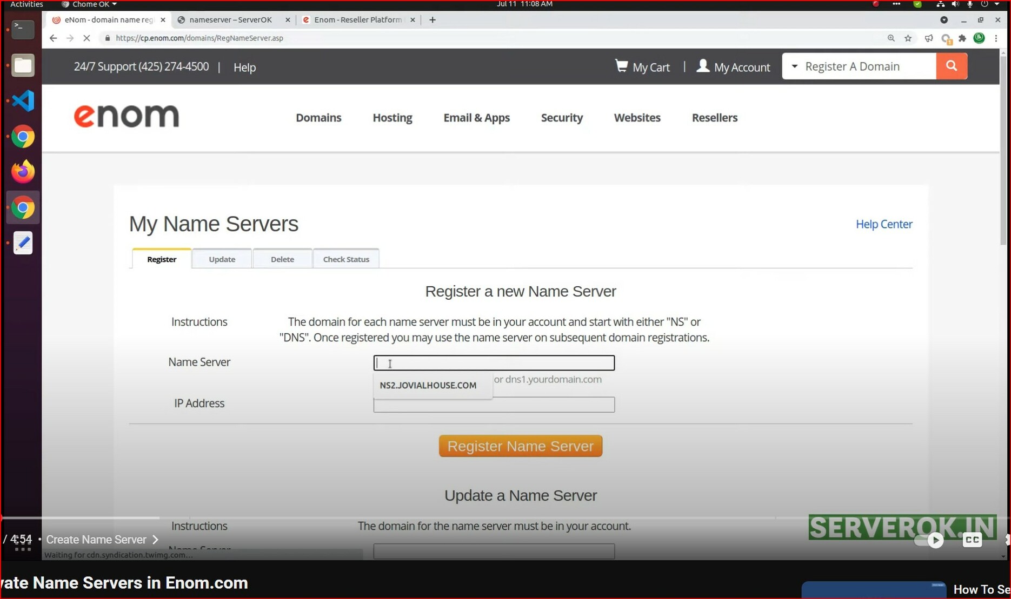The height and width of the screenshot is (599, 1011).
Task: Click the browser forward arrow
Action: (70, 38)
